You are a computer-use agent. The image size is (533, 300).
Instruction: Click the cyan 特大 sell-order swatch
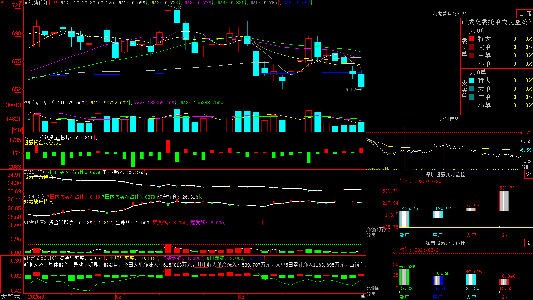point(472,80)
